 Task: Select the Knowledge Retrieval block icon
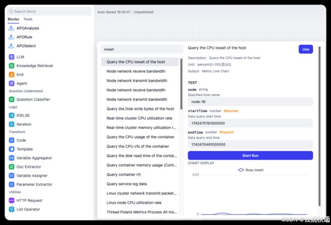coord(12,66)
